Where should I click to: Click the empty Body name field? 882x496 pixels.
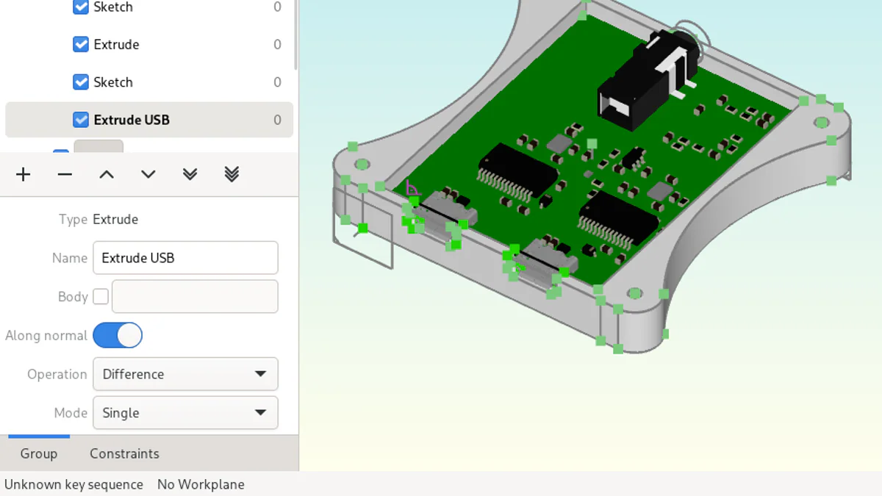coord(194,296)
